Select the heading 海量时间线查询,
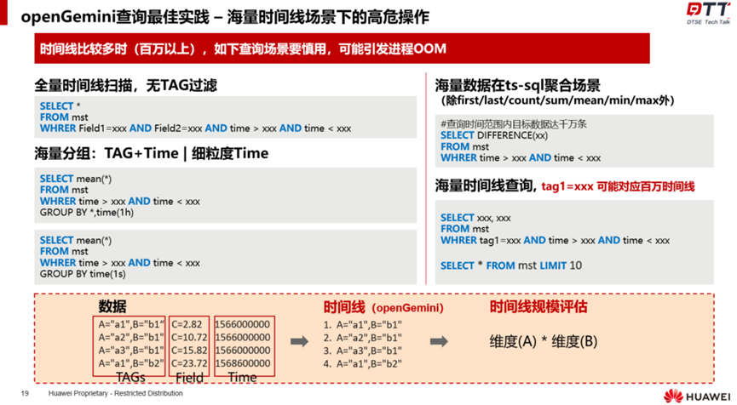Viewport: 737px width, 405px height. click(x=486, y=185)
